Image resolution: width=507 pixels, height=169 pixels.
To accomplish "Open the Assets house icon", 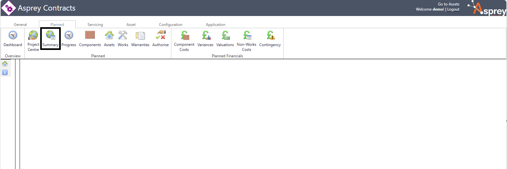I will 109,35.
